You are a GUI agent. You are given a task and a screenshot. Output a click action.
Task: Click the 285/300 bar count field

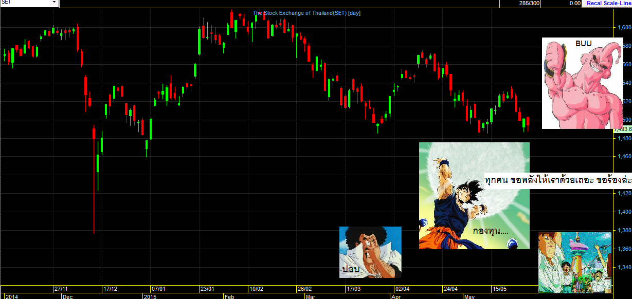coord(519,3)
